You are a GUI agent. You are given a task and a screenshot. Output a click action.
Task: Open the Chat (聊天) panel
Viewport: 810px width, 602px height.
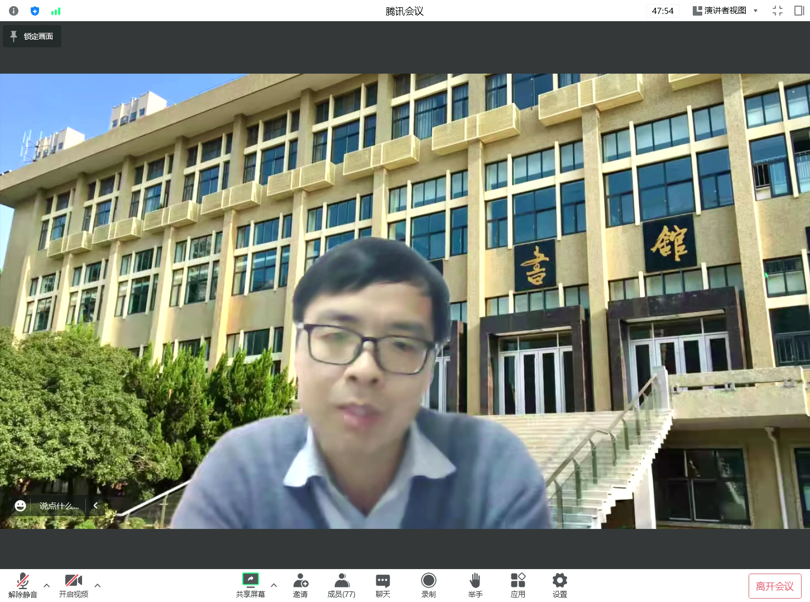382,585
